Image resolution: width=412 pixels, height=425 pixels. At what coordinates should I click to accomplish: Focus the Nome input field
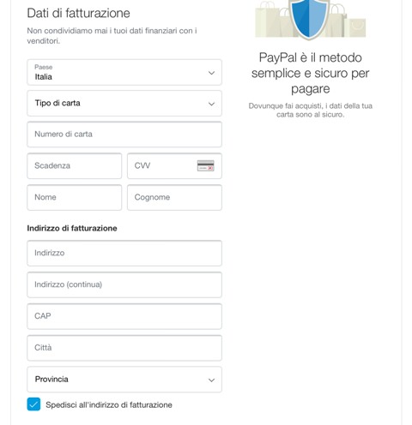(x=75, y=197)
